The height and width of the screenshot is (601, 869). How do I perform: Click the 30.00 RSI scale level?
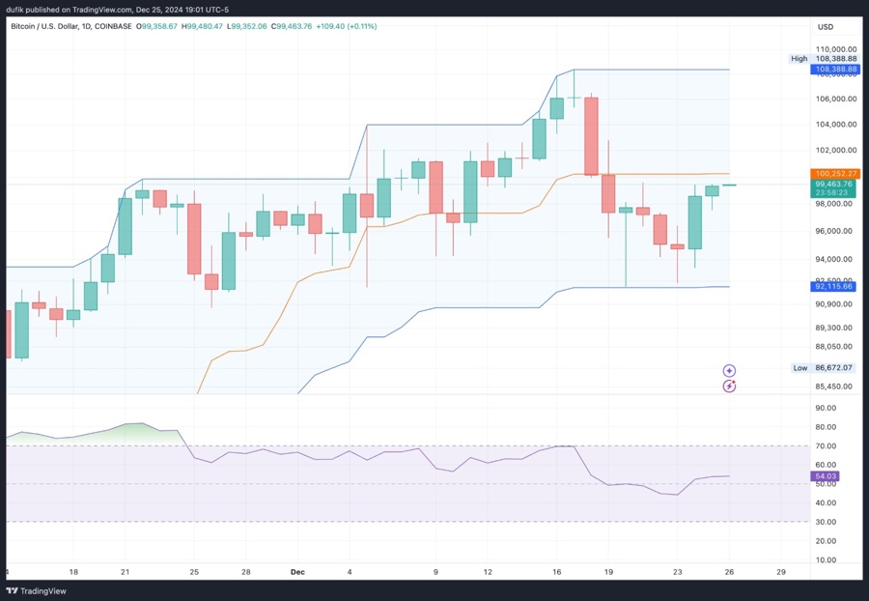point(826,522)
